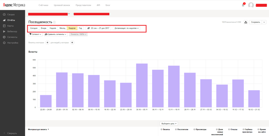
Task: Open the Целевой звонок menu item
Action: (x=62, y=5)
